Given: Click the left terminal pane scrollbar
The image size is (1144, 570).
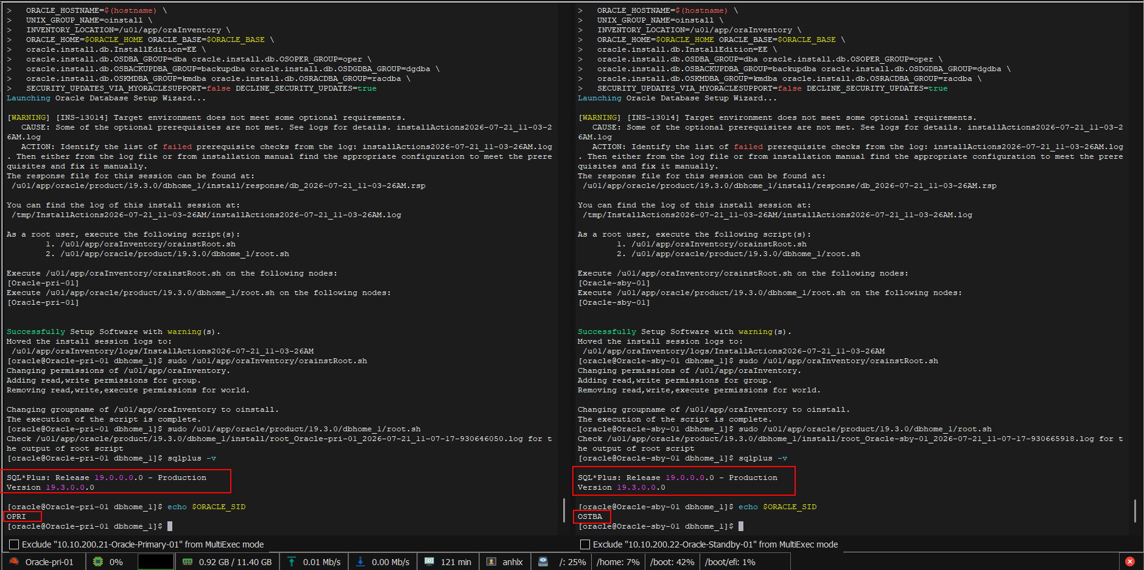Looking at the screenshot, I should 564,510.
